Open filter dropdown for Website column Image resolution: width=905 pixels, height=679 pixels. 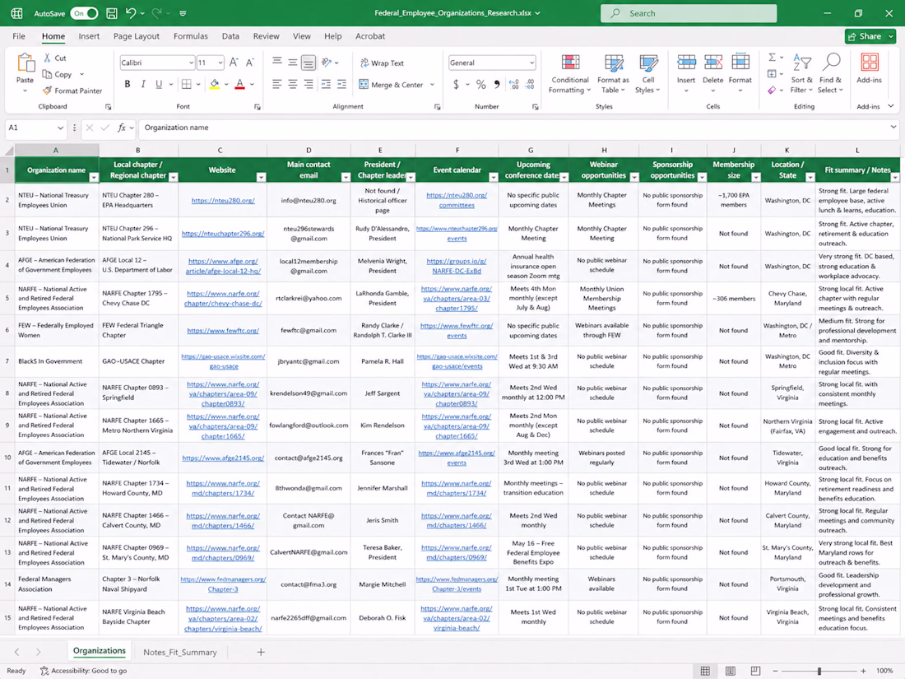click(261, 177)
